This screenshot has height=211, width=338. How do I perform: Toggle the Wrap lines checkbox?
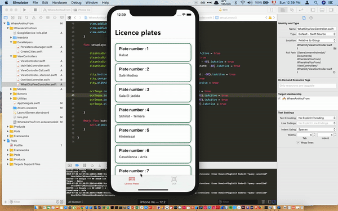pyautogui.click(x=298, y=142)
